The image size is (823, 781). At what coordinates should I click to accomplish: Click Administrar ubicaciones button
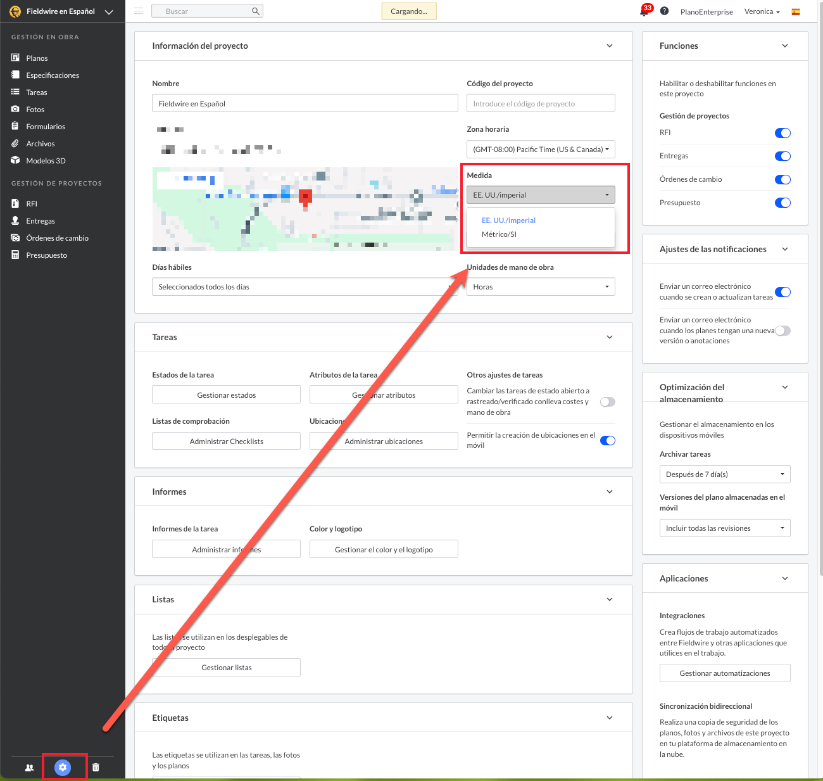(384, 441)
